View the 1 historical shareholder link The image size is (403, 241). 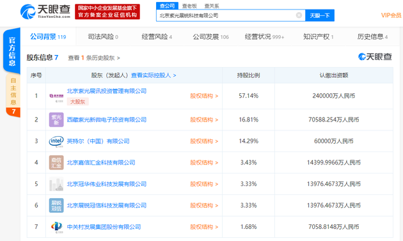pyautogui.click(x=94, y=58)
